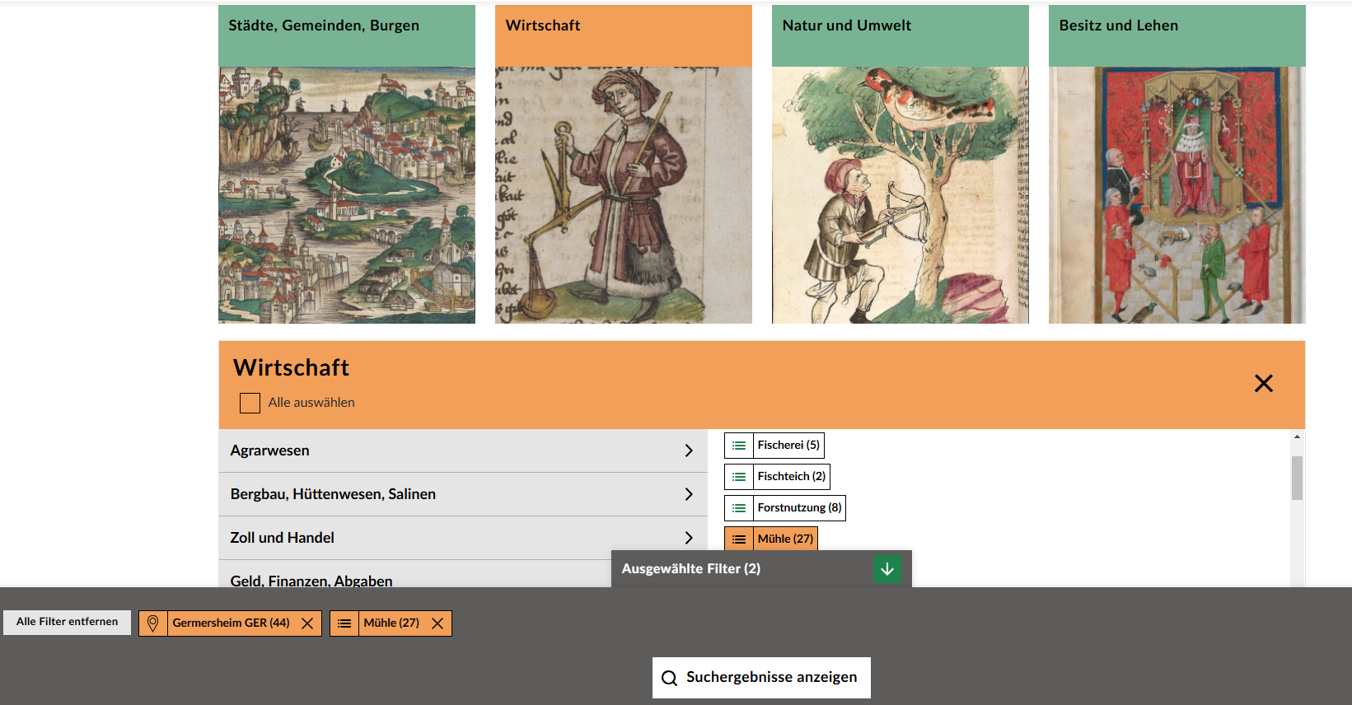Image resolution: width=1352 pixels, height=705 pixels.
Task: Remove the Germersheim GER filter chip
Action: coord(307,623)
